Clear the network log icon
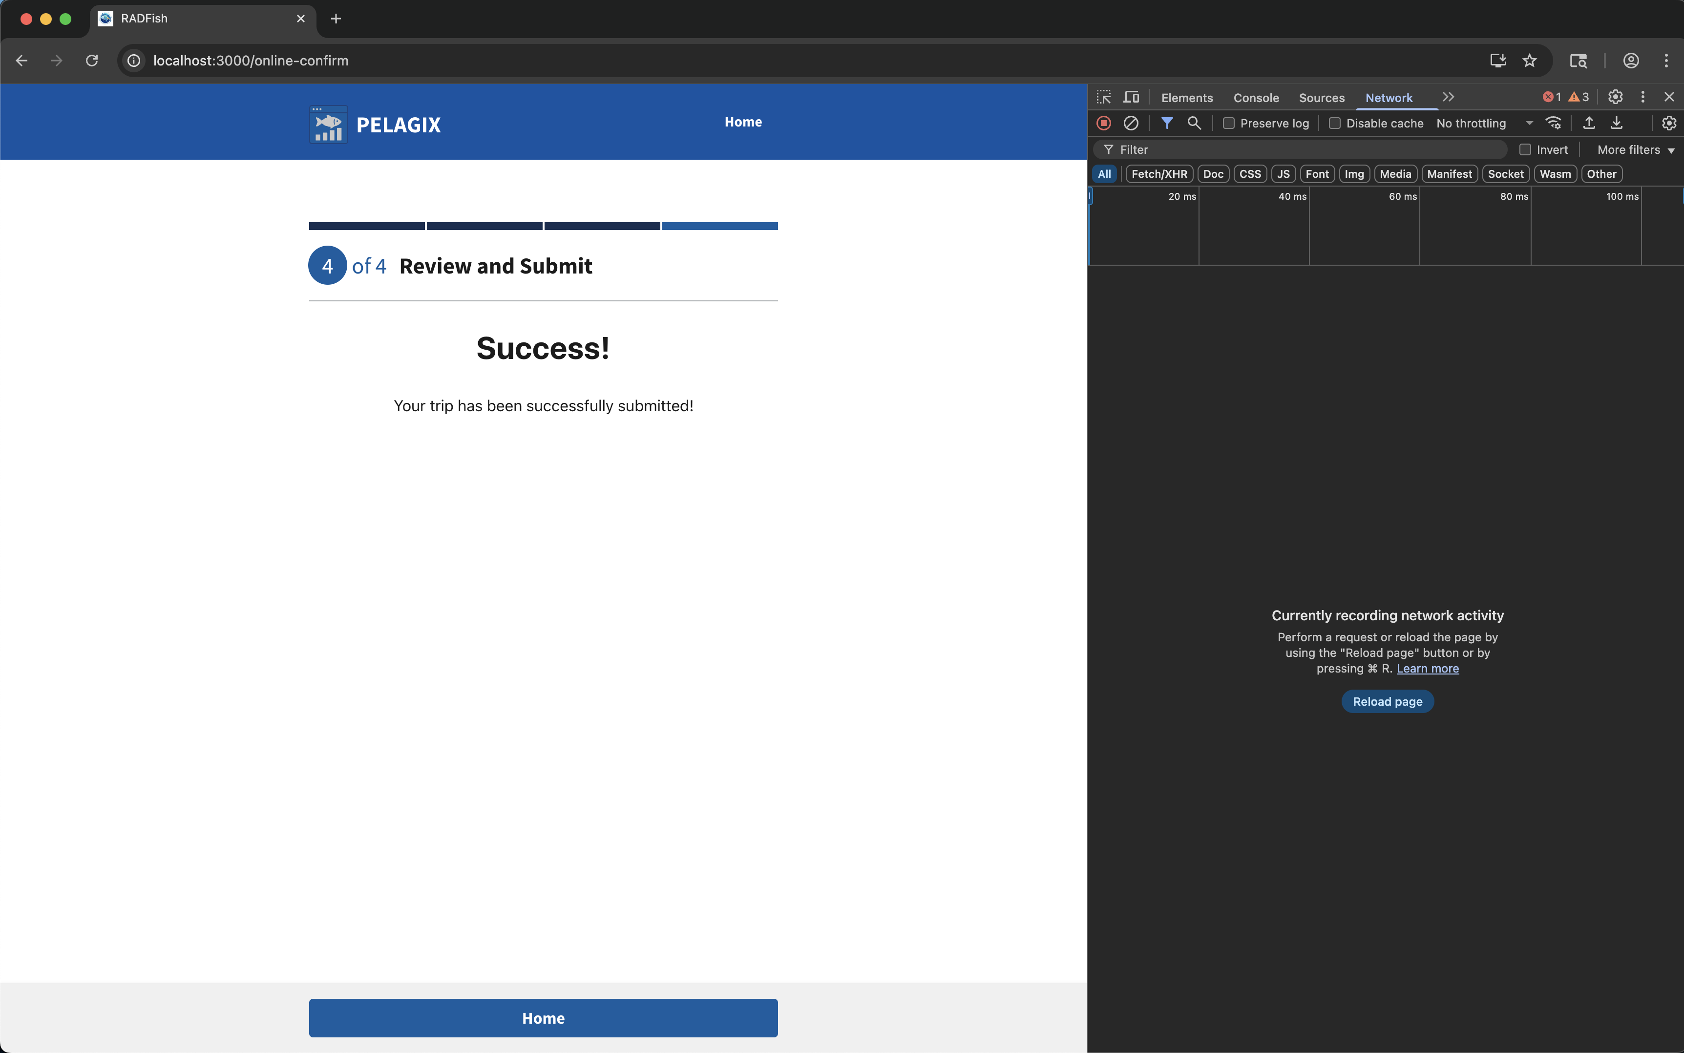This screenshot has width=1684, height=1053. [x=1131, y=123]
